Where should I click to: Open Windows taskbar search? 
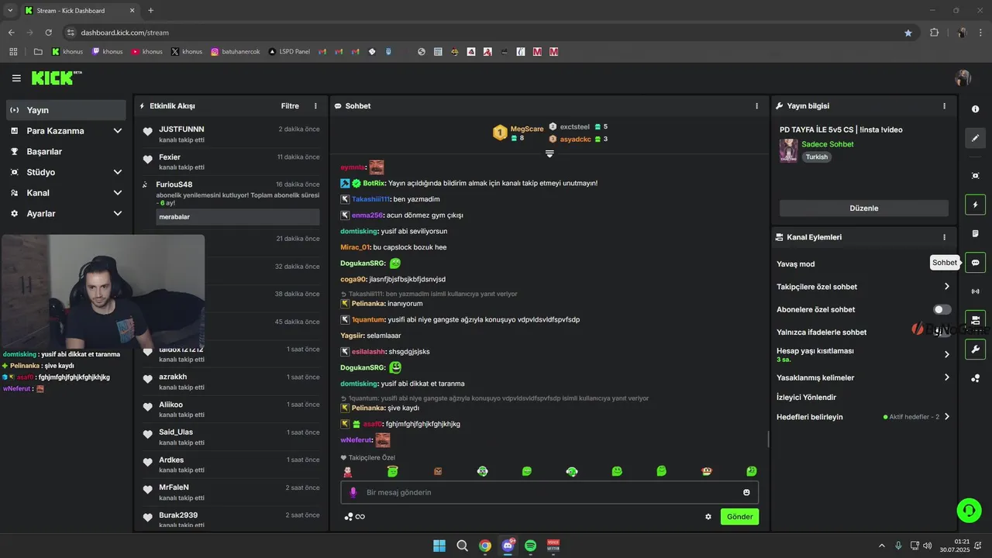[462, 546]
